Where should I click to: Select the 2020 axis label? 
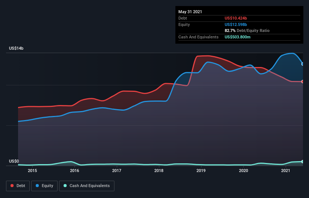coord(244,171)
